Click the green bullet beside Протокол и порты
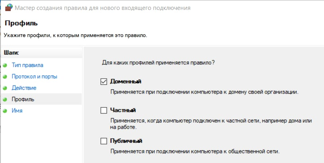The width and height of the screenshot is (324, 163). point(5,77)
